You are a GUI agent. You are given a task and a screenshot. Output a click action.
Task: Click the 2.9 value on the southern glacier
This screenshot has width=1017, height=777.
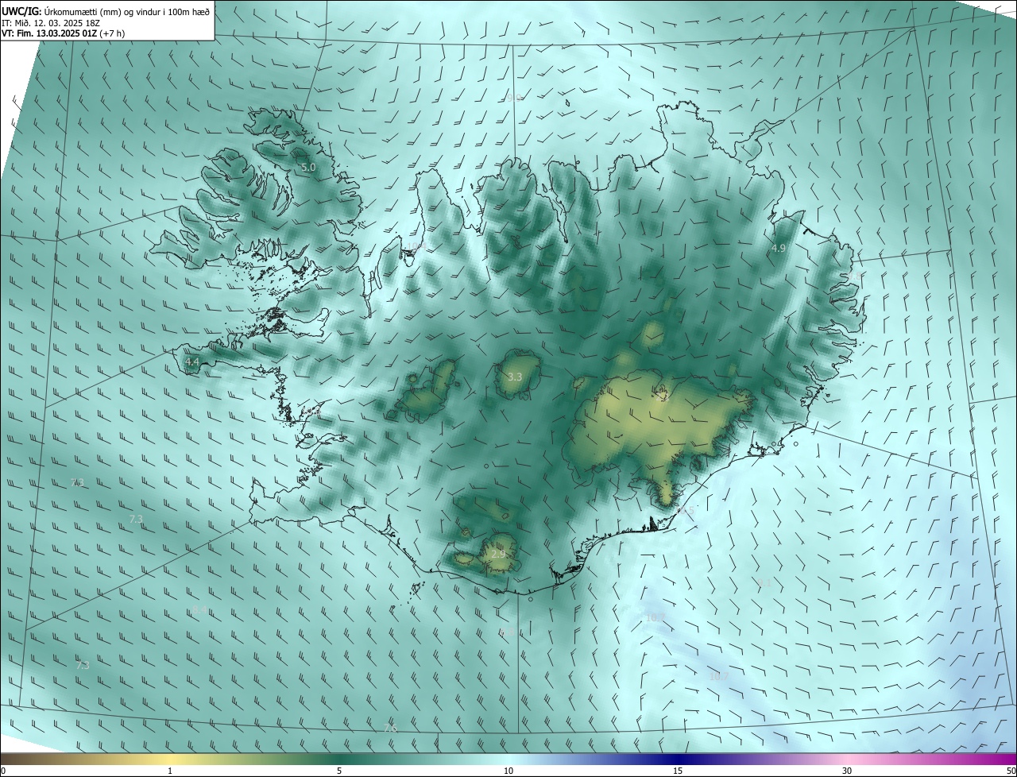pyautogui.click(x=498, y=553)
